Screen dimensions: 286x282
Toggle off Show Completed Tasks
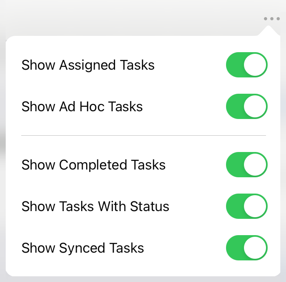(x=246, y=165)
